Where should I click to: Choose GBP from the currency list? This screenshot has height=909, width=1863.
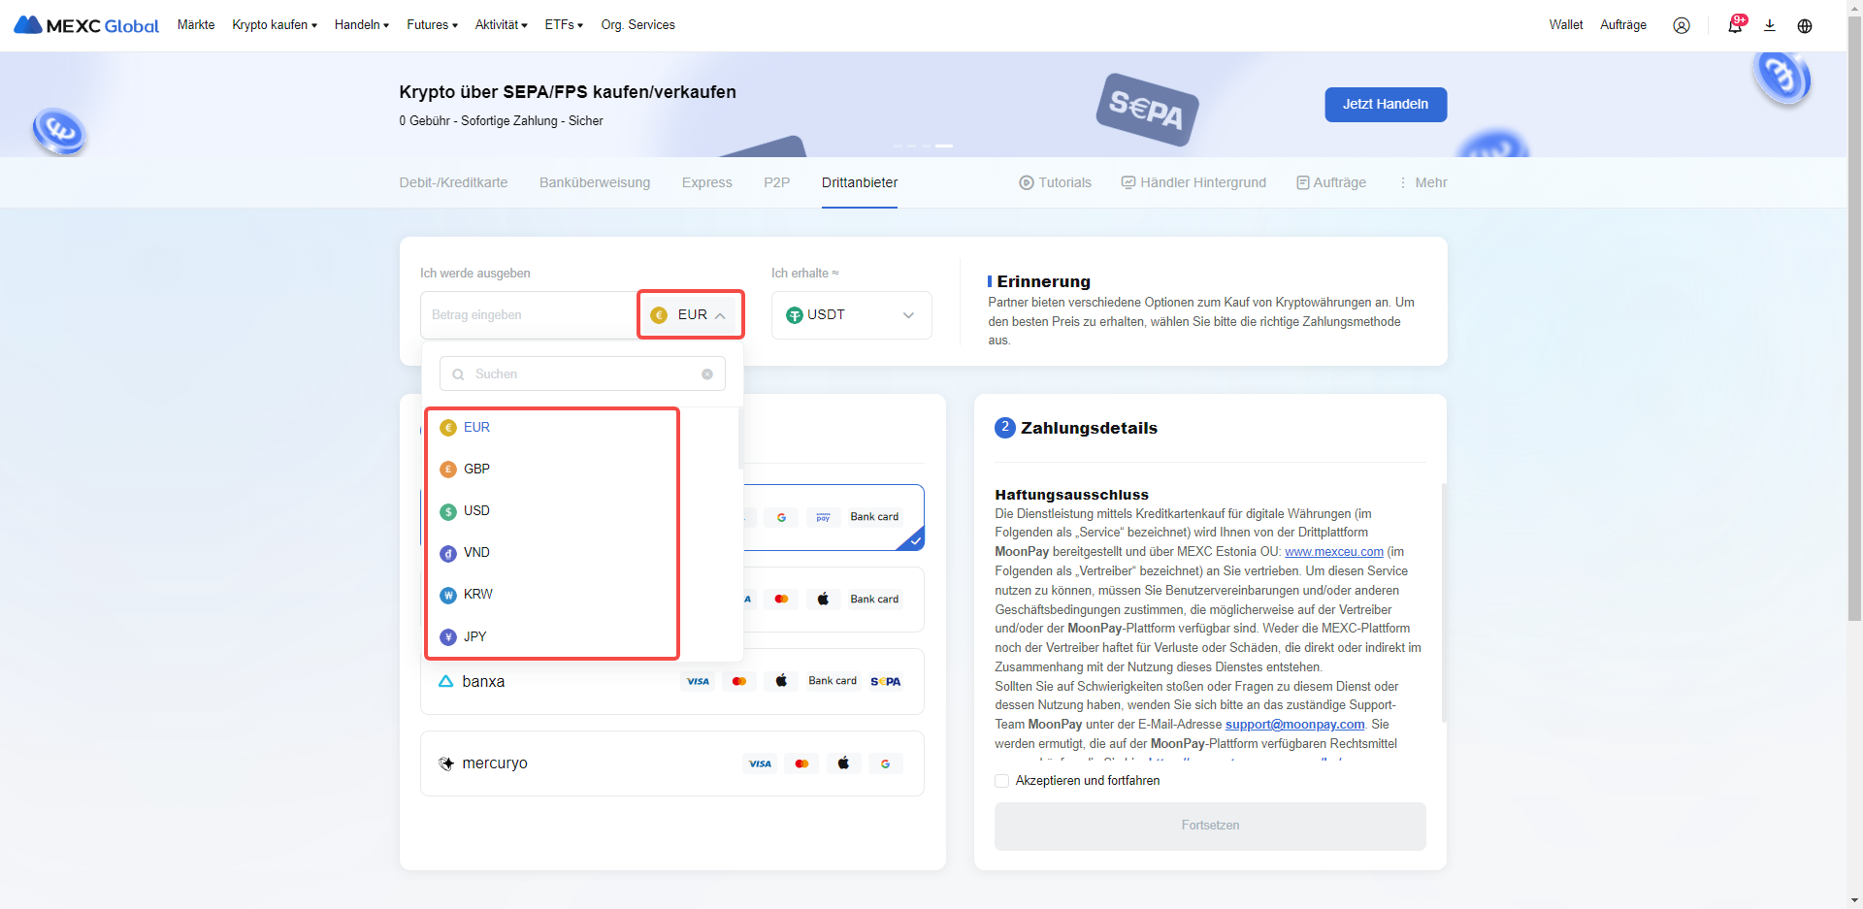476,470
